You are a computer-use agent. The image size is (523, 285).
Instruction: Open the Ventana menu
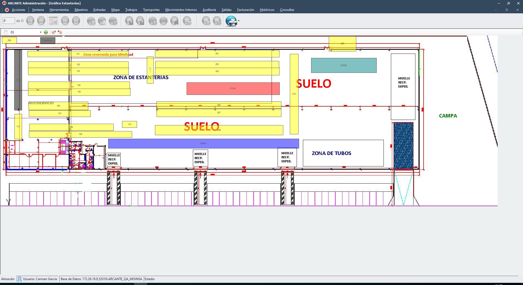click(38, 10)
